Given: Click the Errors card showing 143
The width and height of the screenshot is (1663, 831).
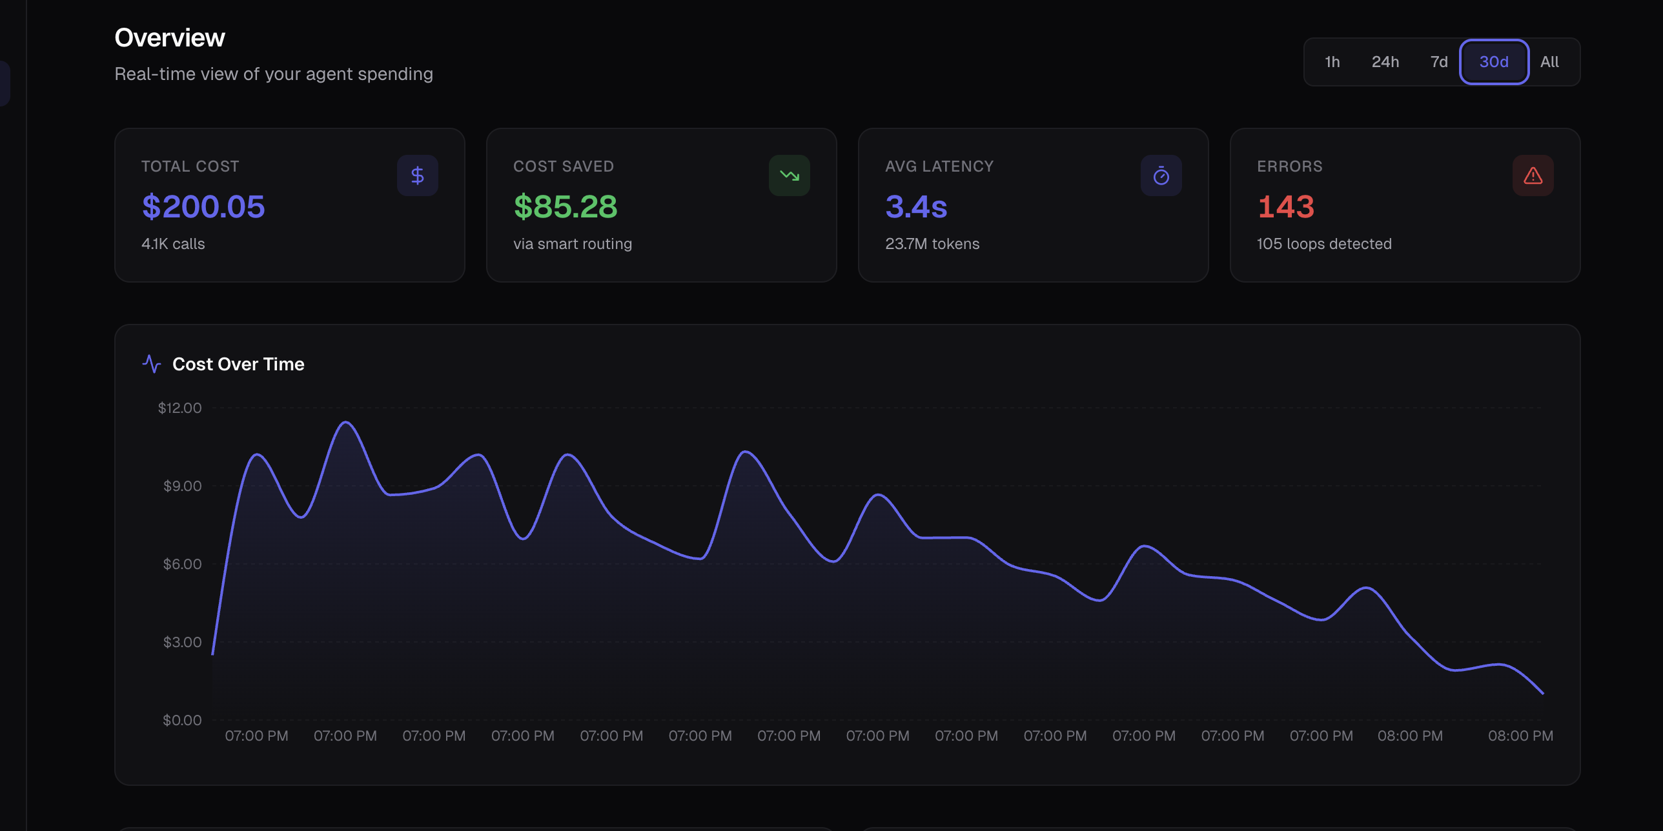Looking at the screenshot, I should 1405,205.
